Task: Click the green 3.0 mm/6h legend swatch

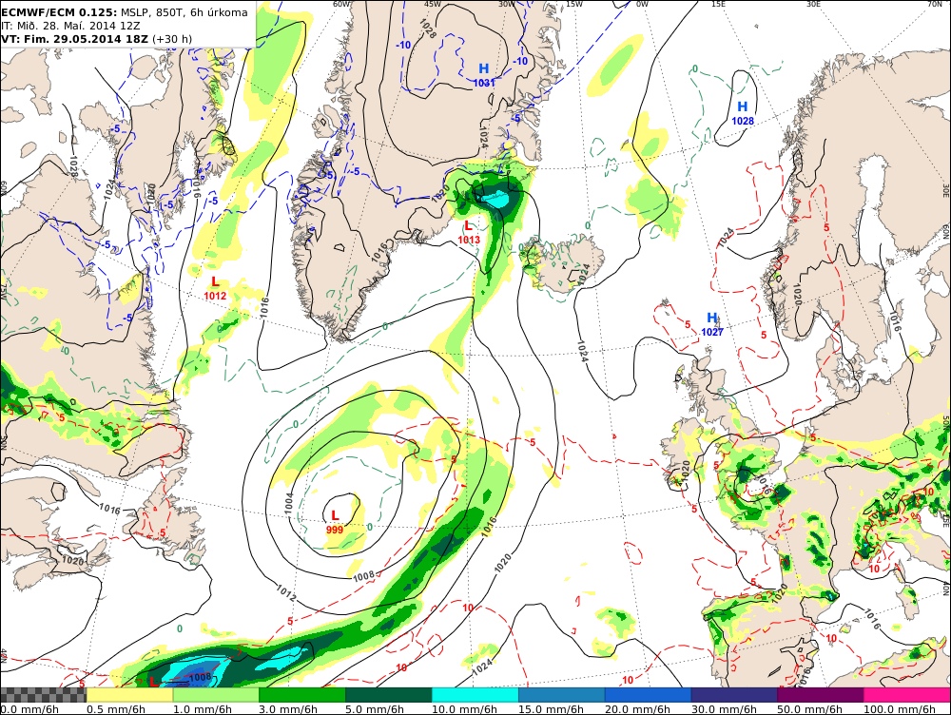Action: (302, 694)
